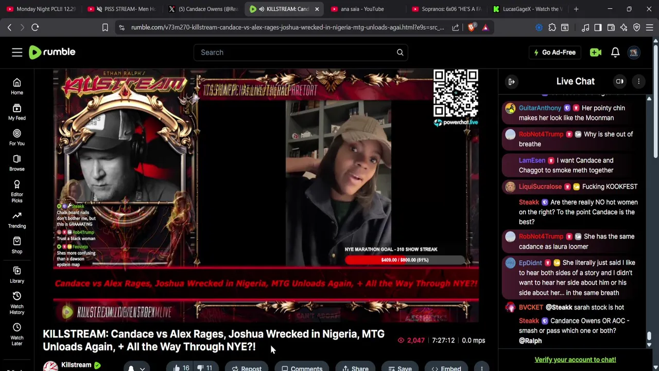Click EpDidnt username in chat
The height and width of the screenshot is (371, 659).
point(530,263)
